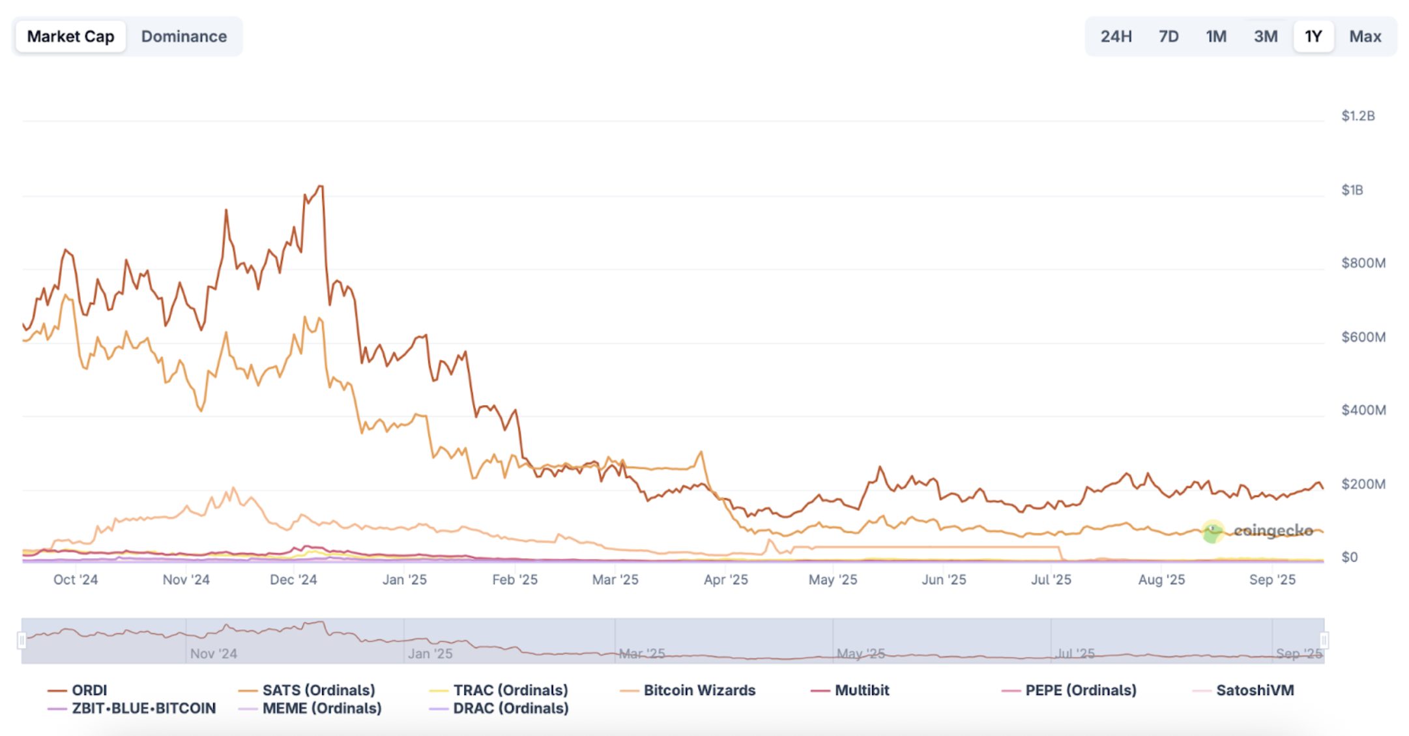
Task: Select the 3M time range
Action: click(1266, 36)
